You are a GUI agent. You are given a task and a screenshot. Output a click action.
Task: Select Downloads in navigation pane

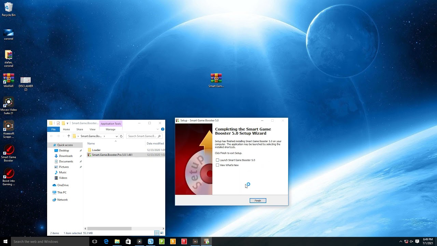point(66,156)
